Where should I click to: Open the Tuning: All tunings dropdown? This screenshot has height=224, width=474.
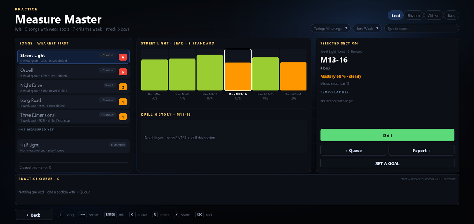[331, 28]
